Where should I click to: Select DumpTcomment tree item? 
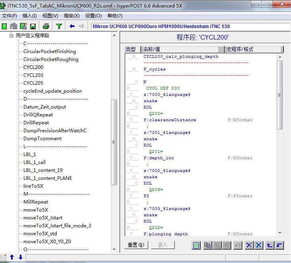(42, 139)
